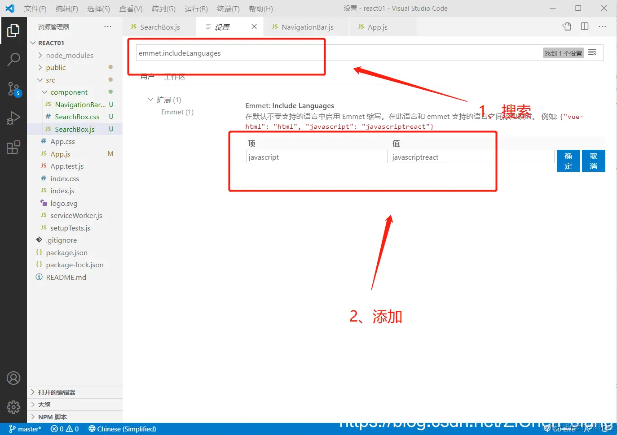Click the master branch status item
Screen dimensions: 617x435
pyautogui.click(x=25, y=429)
